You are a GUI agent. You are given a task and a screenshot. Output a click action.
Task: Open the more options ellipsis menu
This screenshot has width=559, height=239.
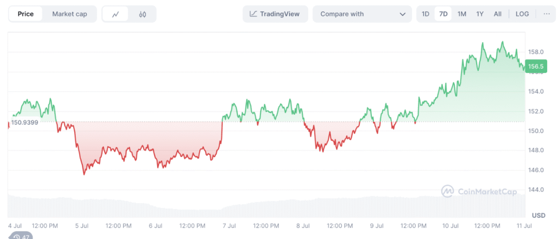546,14
